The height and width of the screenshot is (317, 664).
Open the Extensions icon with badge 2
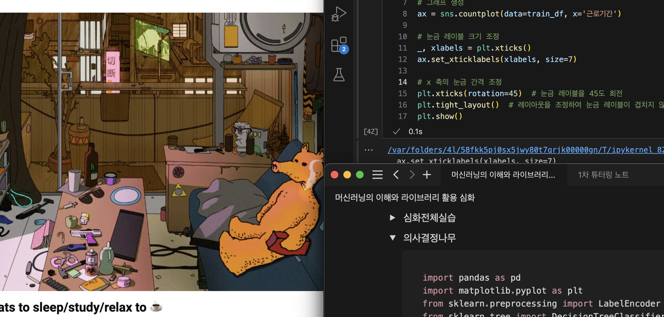click(x=339, y=45)
